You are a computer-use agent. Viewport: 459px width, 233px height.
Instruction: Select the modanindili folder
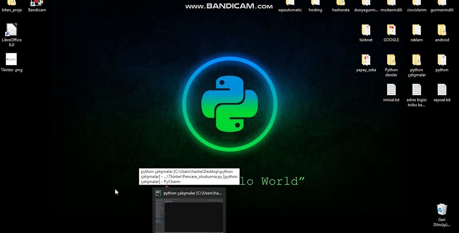pos(391,6)
